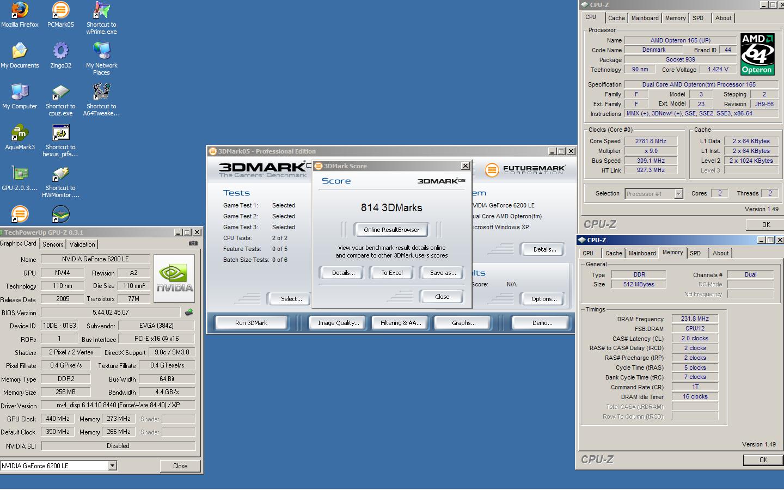Launch the AquaMark3 desktop icon
Image resolution: width=784 pixels, height=490 pixels.
pos(20,132)
